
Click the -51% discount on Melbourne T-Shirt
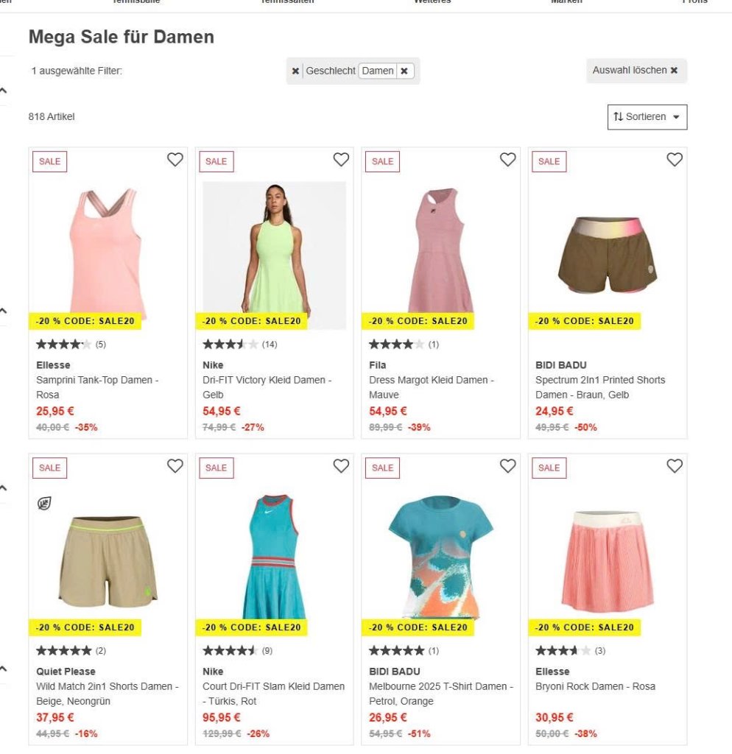click(419, 733)
